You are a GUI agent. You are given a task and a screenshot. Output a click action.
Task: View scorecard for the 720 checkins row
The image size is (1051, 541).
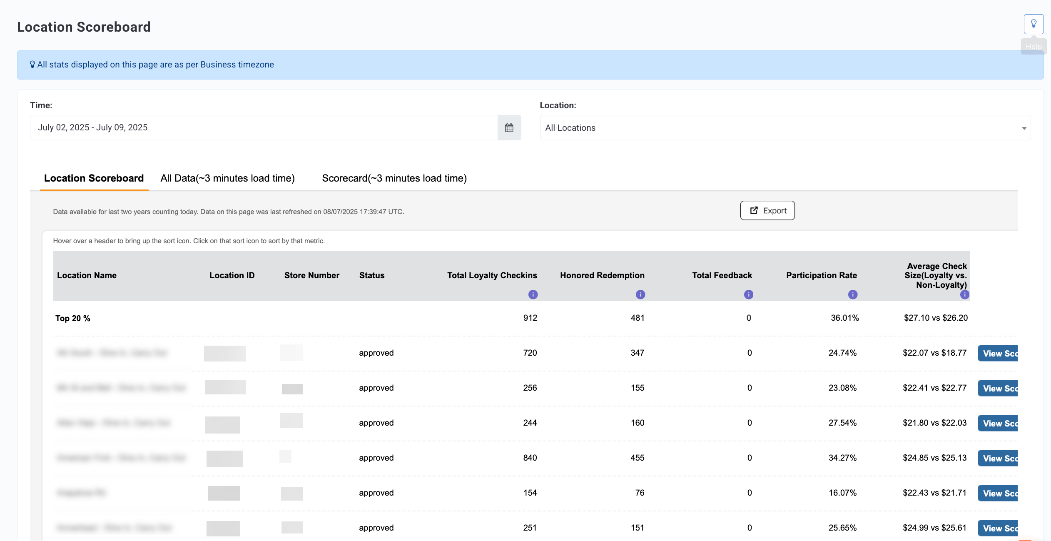(x=998, y=353)
